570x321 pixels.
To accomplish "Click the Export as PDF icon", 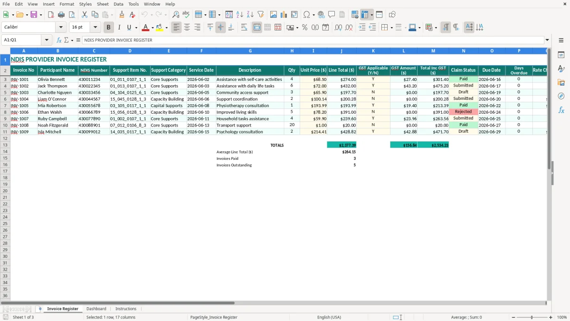I will (51, 15).
